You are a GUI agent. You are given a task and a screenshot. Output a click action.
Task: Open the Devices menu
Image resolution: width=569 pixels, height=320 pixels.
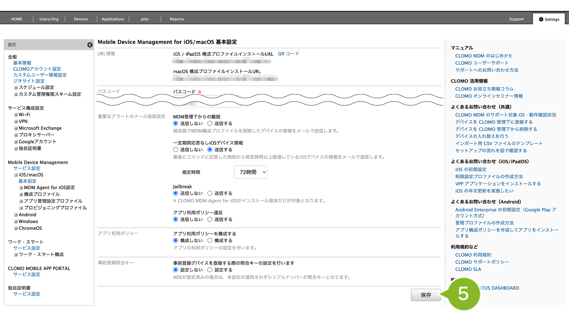(81, 19)
